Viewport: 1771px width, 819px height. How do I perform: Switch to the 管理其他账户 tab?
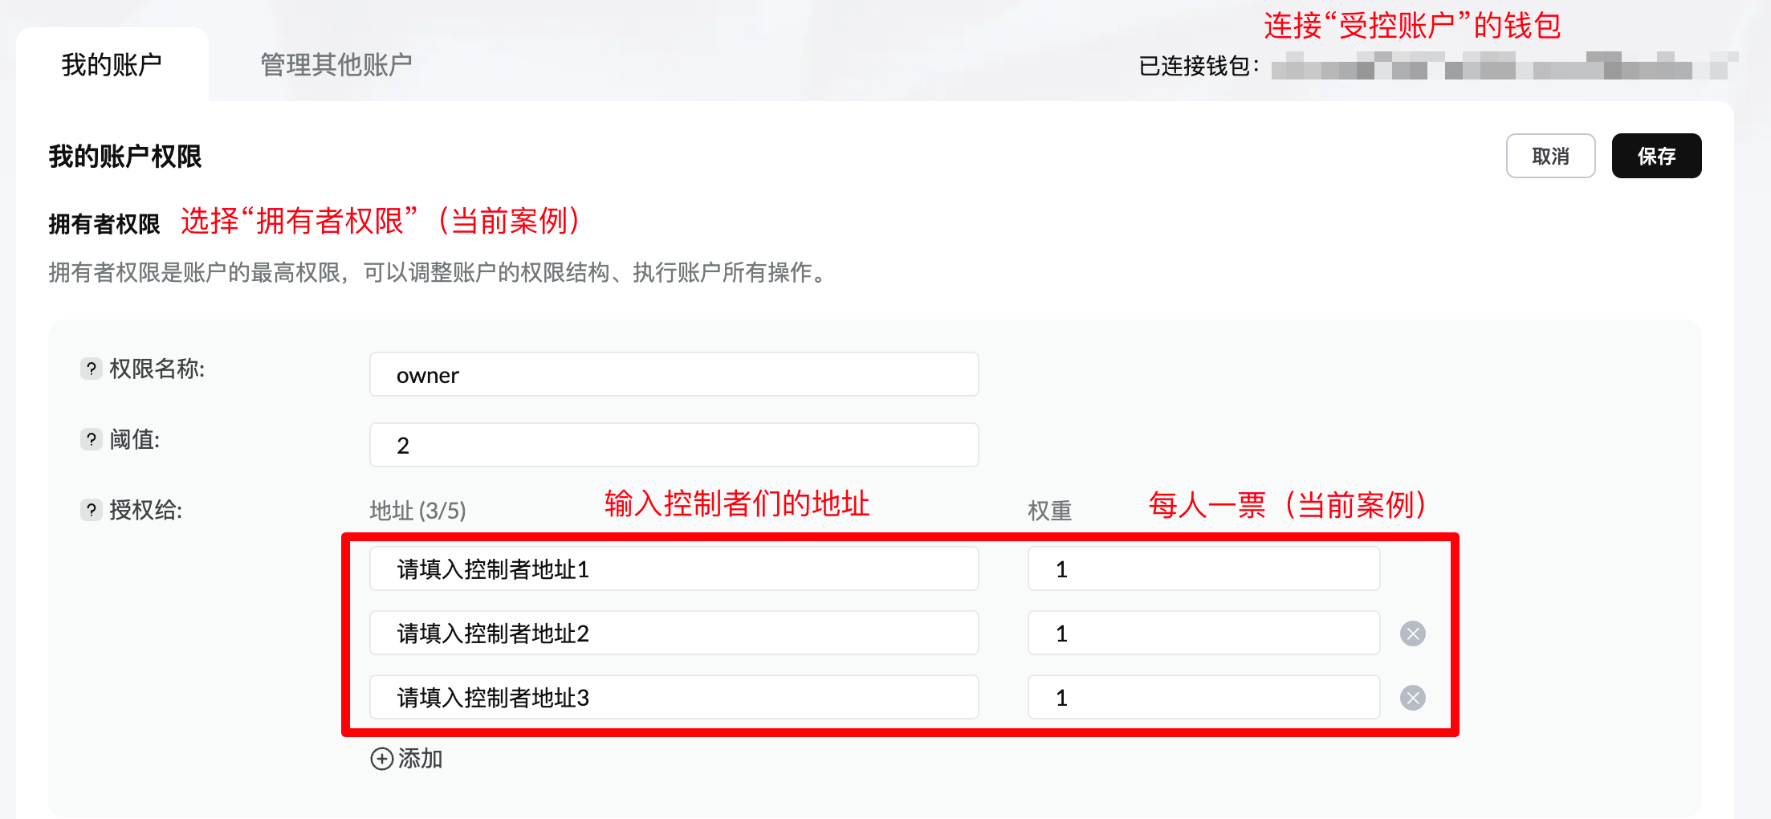click(336, 63)
